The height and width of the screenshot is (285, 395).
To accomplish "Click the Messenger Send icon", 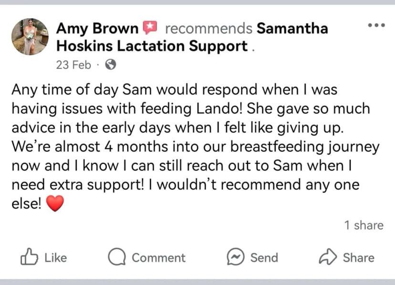I will tap(236, 257).
